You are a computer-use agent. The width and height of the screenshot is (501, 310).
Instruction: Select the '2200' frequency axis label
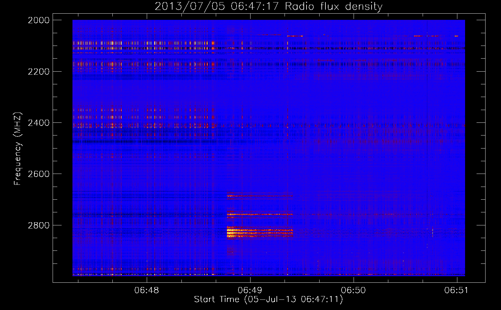(x=39, y=72)
